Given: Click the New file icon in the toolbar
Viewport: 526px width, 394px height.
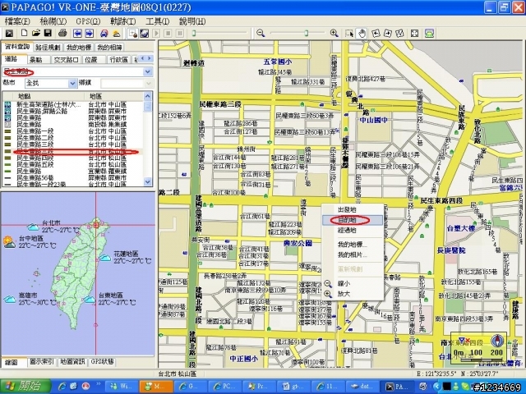Looking at the screenshot, I should 24,33.
